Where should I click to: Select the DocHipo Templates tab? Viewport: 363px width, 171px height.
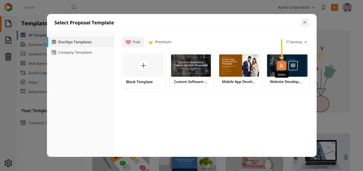coord(74,42)
